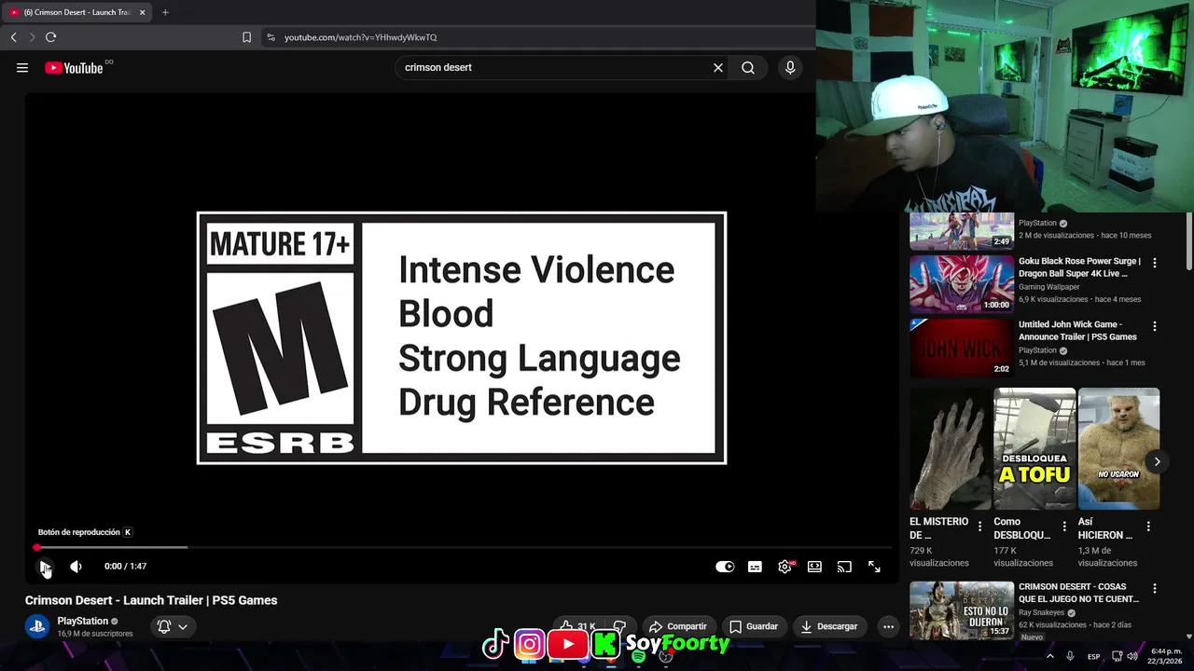This screenshot has width=1194, height=671.
Task: Go to the YouTube home logo
Action: [x=74, y=67]
